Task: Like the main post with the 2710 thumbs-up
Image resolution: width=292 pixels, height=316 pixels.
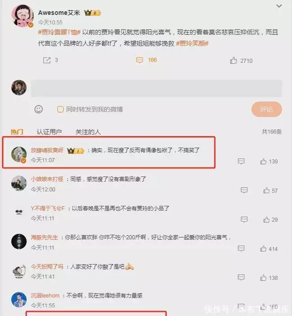Action: [233, 60]
